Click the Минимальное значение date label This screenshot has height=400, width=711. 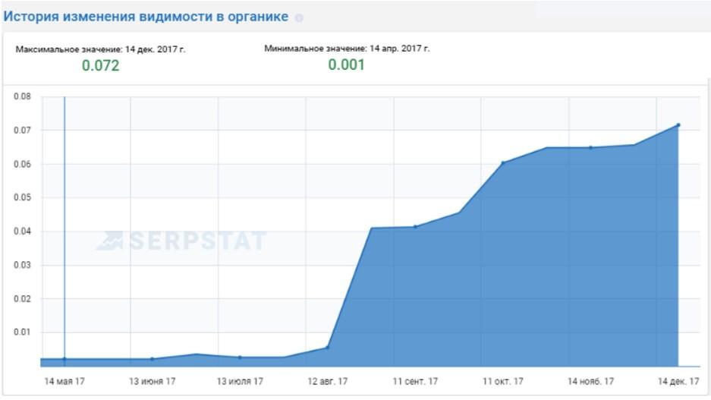[347, 49]
